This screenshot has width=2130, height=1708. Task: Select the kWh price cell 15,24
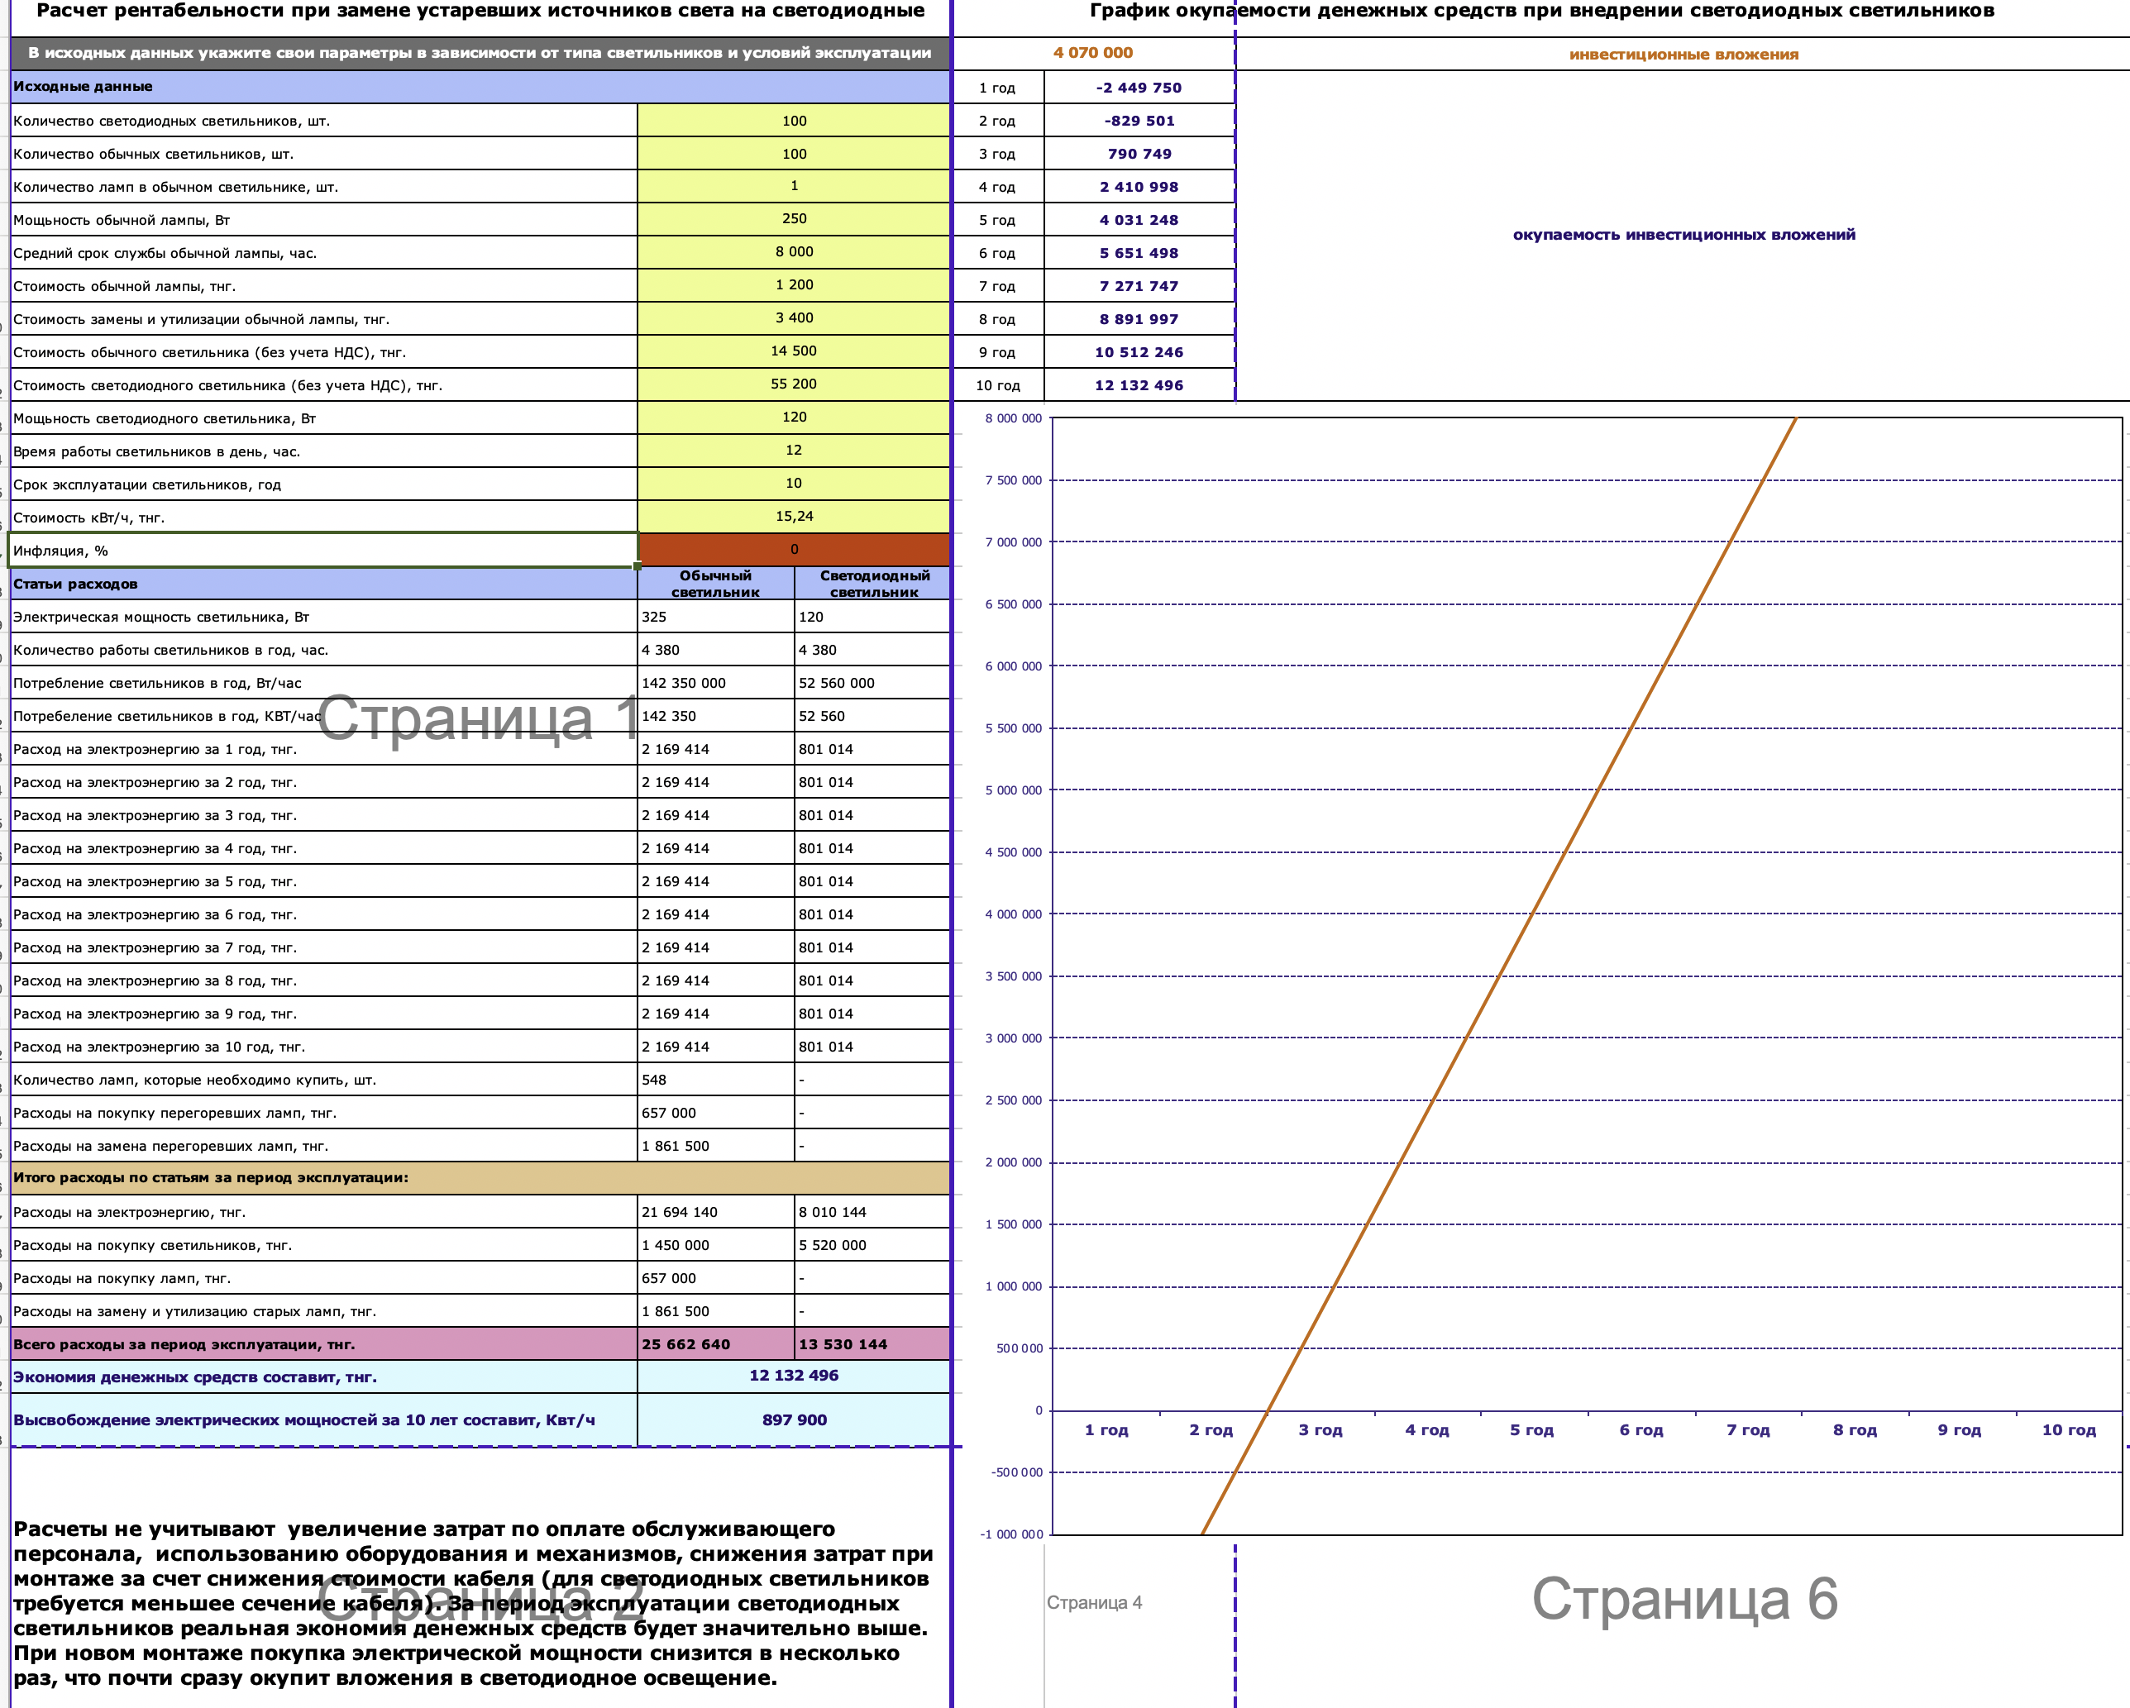coord(793,517)
